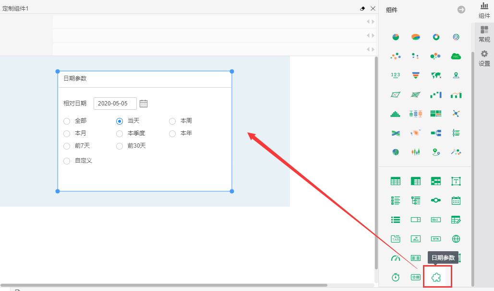
Task: Select the world map component
Action: (436, 75)
